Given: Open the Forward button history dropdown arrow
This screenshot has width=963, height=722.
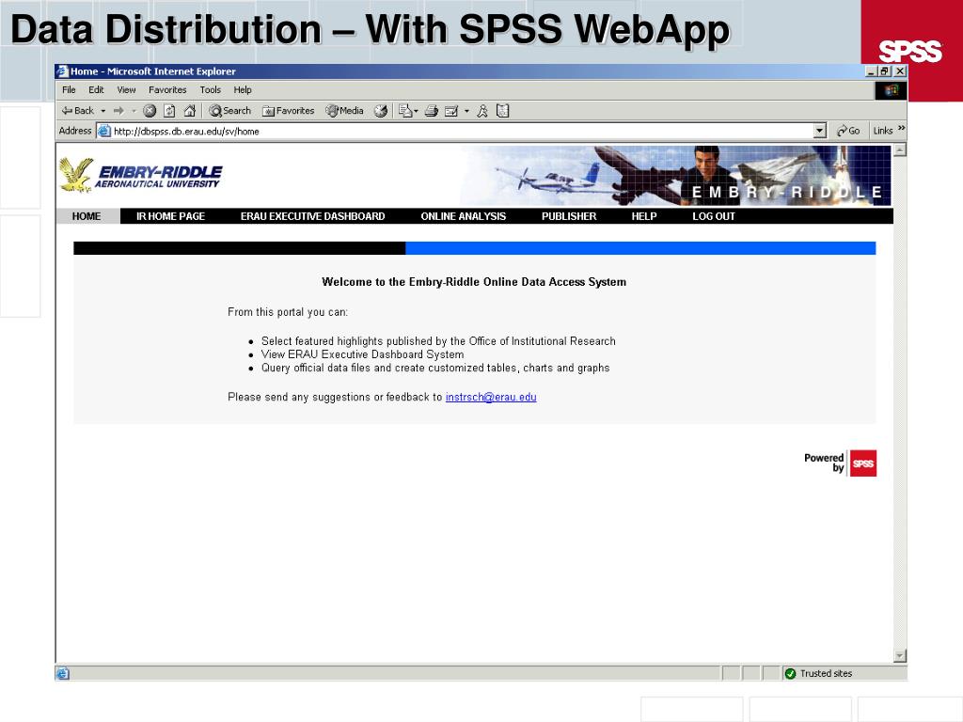Looking at the screenshot, I should tap(134, 111).
